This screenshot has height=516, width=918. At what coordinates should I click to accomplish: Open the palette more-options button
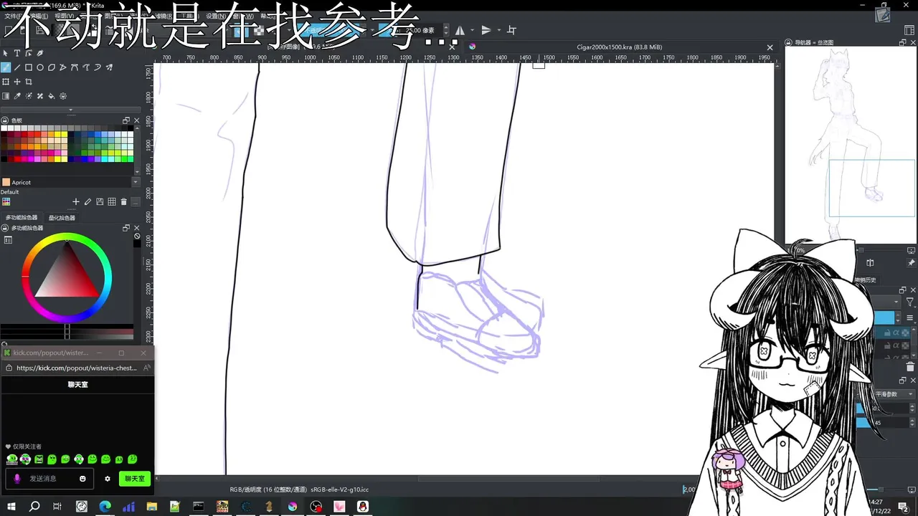(137, 202)
